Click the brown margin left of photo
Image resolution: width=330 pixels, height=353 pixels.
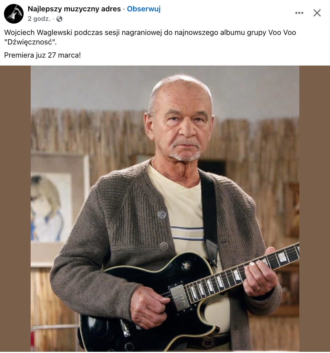15,208
